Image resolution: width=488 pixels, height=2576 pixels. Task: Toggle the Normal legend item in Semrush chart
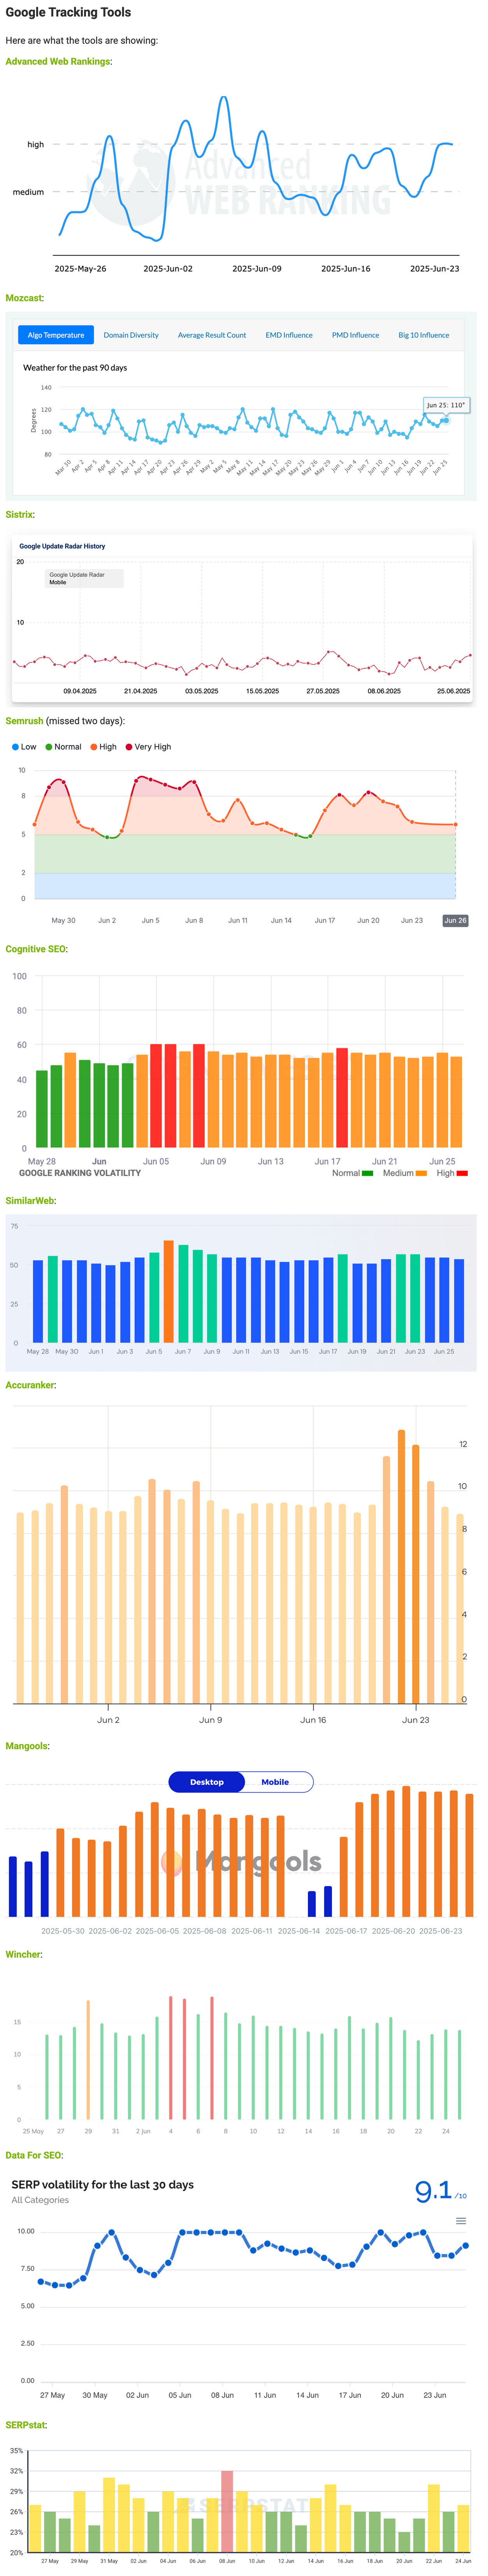pos(63,747)
